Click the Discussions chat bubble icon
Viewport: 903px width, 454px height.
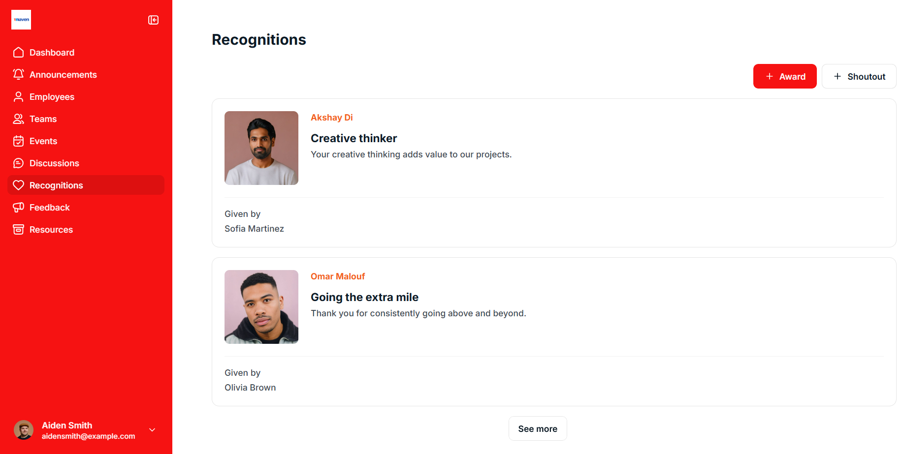(19, 163)
